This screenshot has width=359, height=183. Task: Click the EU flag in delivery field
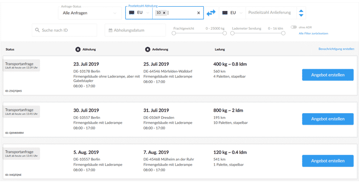tap(225, 13)
